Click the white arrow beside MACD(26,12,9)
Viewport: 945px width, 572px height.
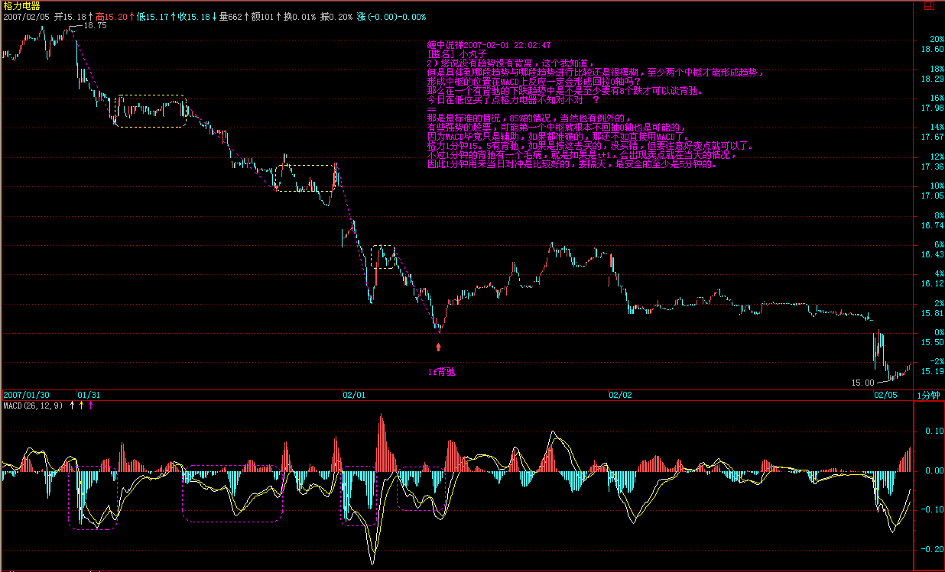click(x=72, y=405)
